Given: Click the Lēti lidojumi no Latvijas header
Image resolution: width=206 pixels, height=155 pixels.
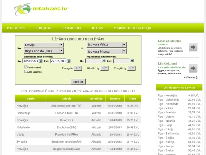Looking at the screenshot, I should (179, 88).
